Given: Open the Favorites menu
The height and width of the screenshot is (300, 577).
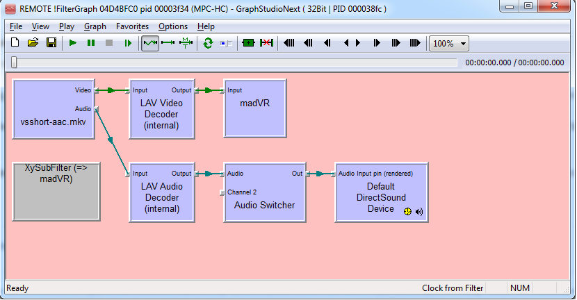Looking at the screenshot, I should tap(132, 26).
